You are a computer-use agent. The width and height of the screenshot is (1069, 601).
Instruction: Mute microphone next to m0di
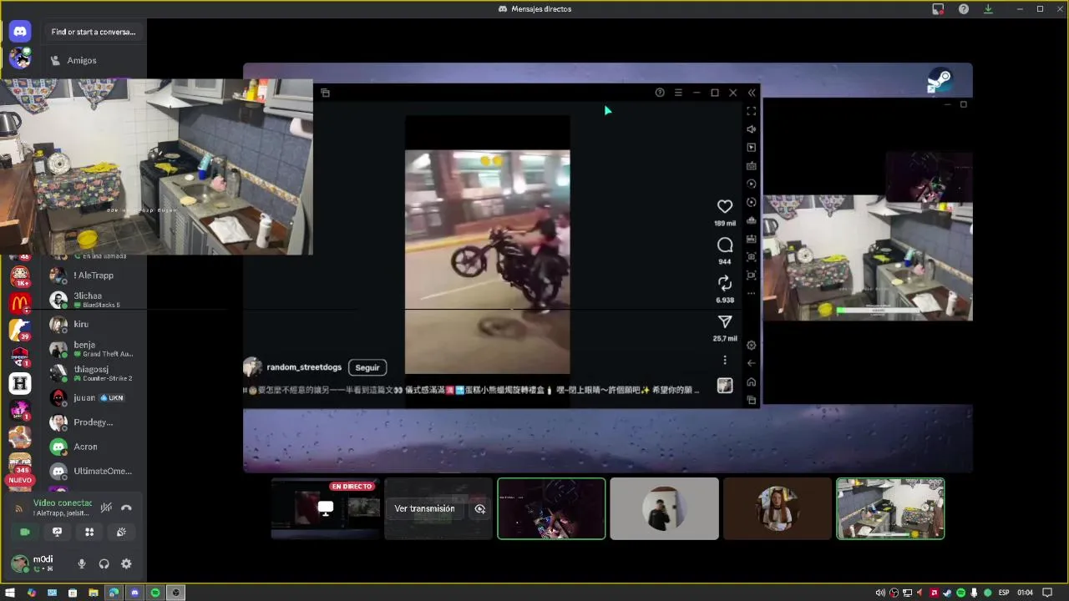81,564
